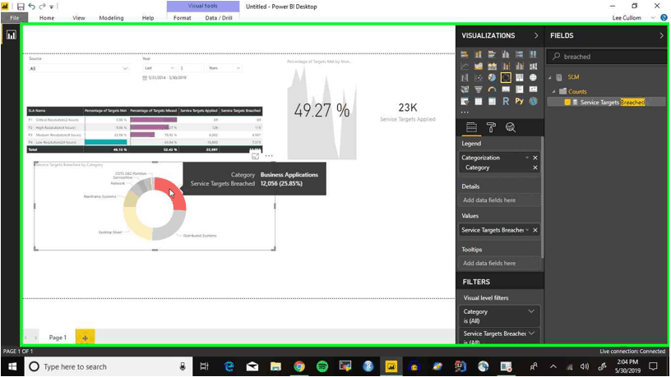The height and width of the screenshot is (377, 671).
Task: Select the scatter chart visualization
Action: tap(479, 78)
